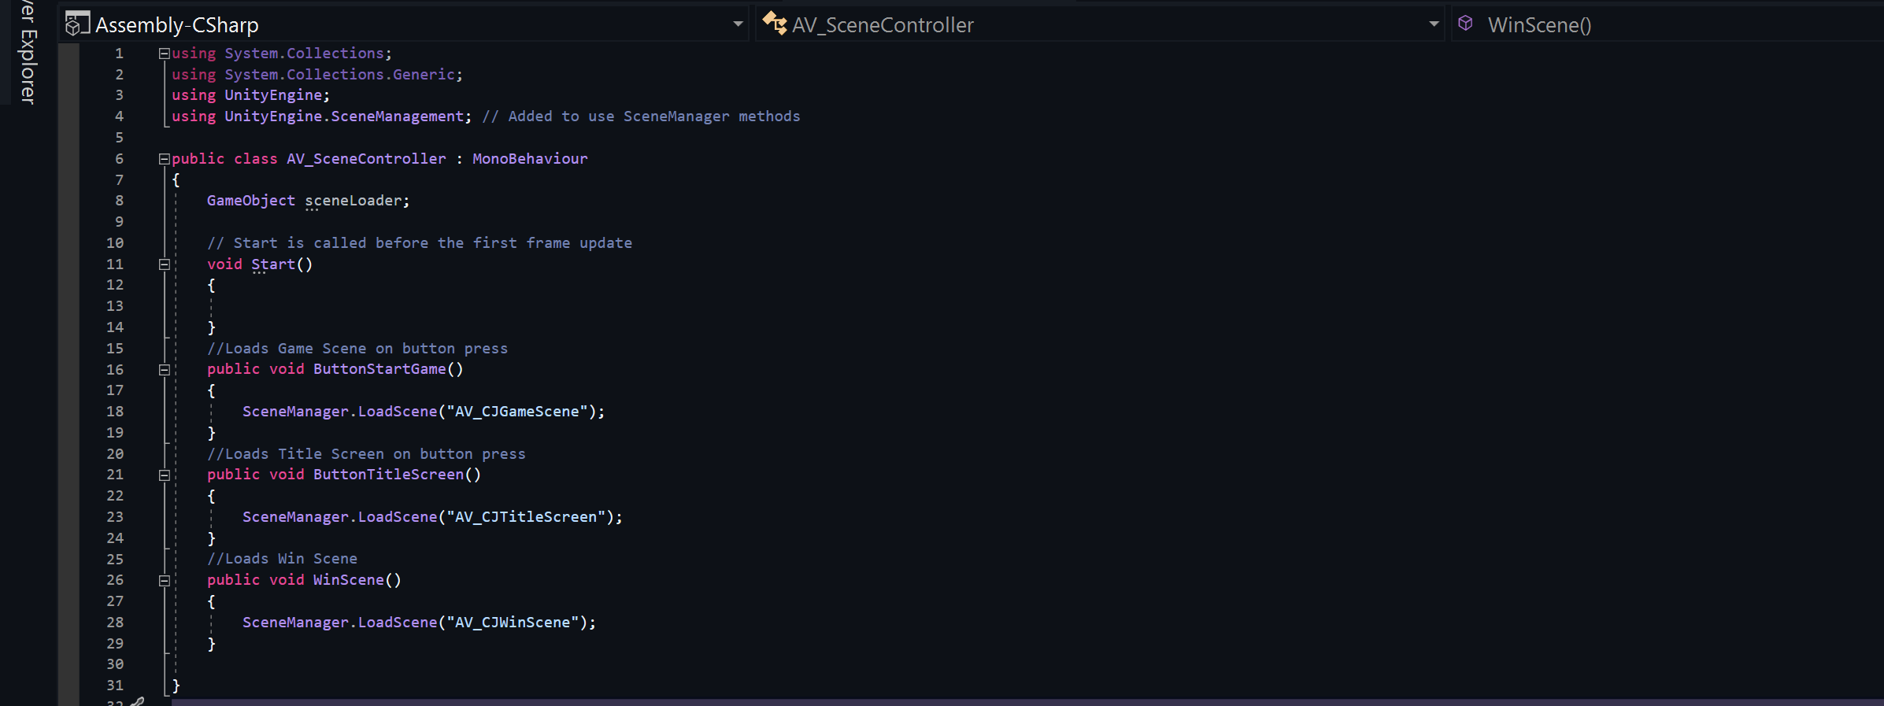
Task: Click the comment '//Loads Title Screen on button press'
Action: pyautogui.click(x=366, y=454)
